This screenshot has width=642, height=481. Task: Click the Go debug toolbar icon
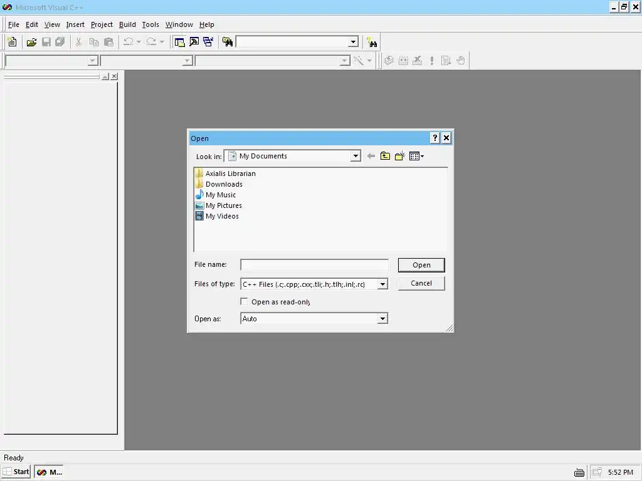coord(446,61)
